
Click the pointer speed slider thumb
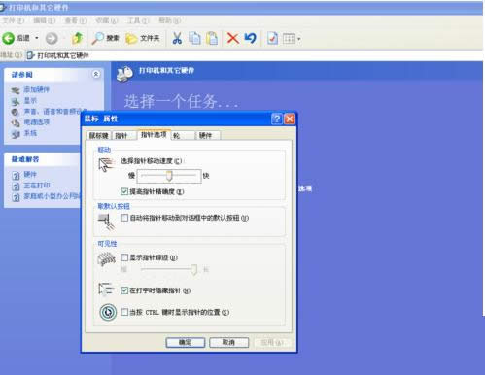tap(169, 176)
